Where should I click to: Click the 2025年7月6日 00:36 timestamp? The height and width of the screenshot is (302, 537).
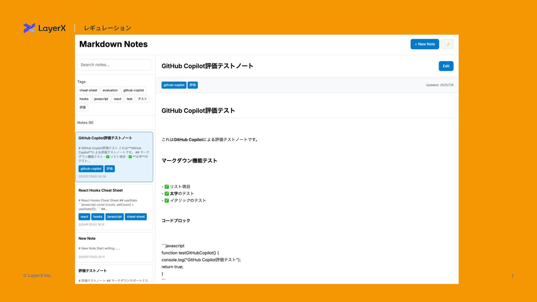[x=92, y=176]
